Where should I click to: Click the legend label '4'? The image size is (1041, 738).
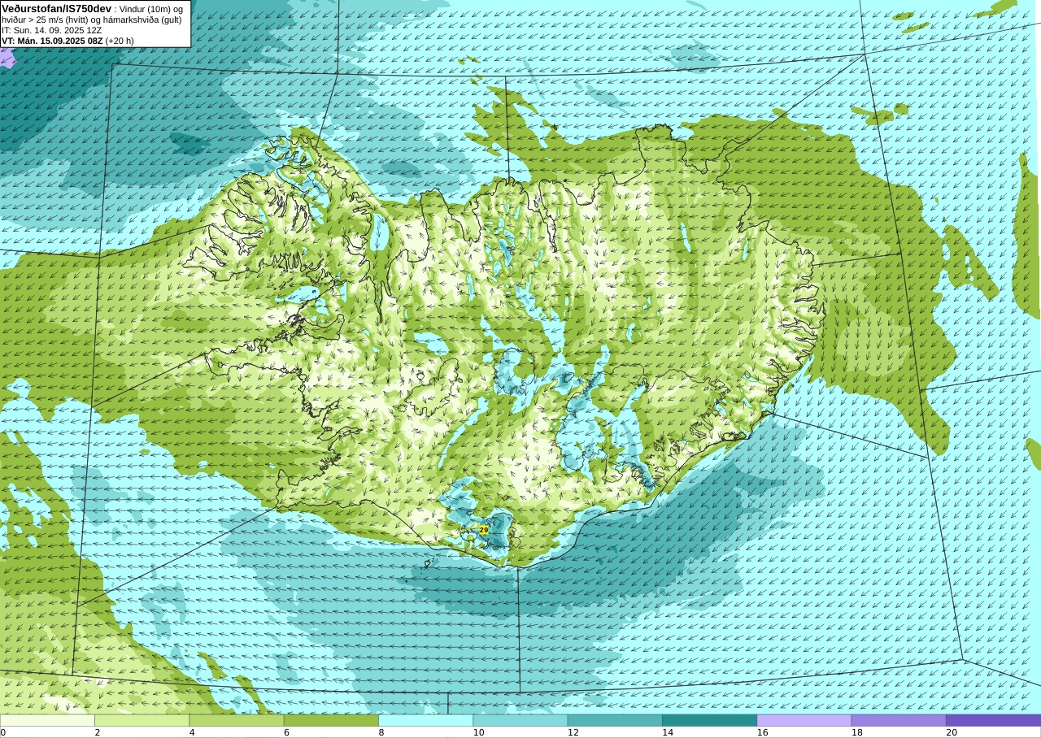tap(192, 732)
